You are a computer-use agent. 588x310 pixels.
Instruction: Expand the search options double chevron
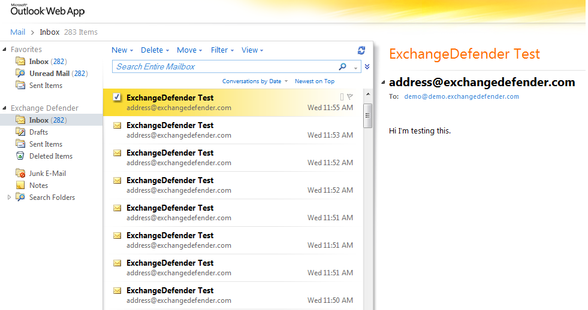pos(367,66)
